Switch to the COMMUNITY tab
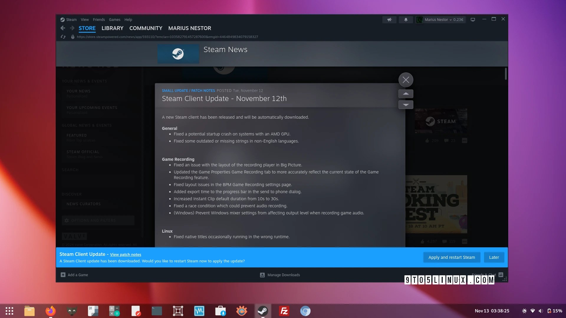Screen dimensions: 566x318 [146, 28]
